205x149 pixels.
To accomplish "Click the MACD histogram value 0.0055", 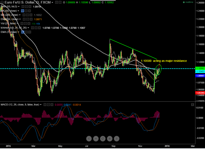I will [x=59, y=105].
